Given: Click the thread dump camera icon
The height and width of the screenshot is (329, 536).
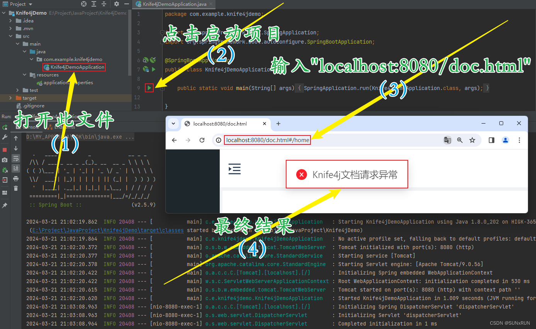Looking at the screenshot, I should [5, 160].
